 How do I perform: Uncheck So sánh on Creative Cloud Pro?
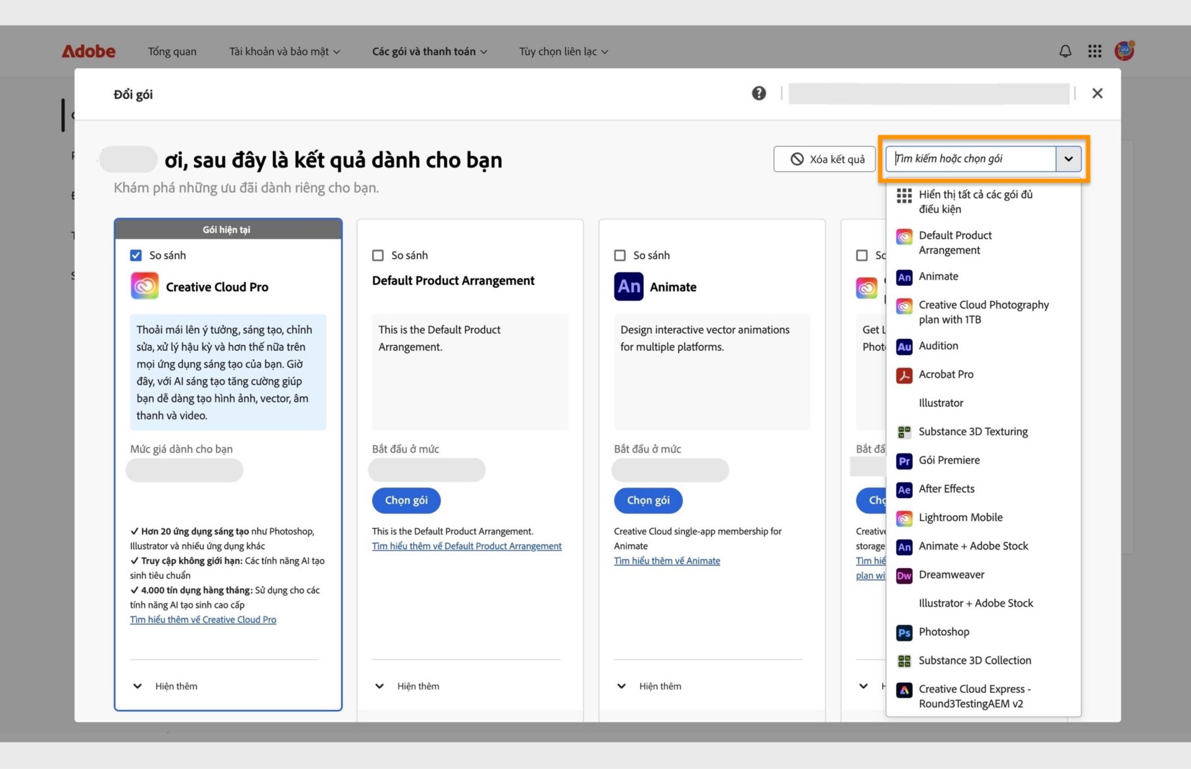point(136,256)
